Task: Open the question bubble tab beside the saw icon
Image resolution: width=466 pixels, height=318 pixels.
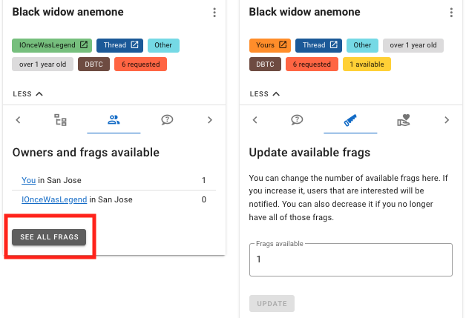Action: [297, 119]
